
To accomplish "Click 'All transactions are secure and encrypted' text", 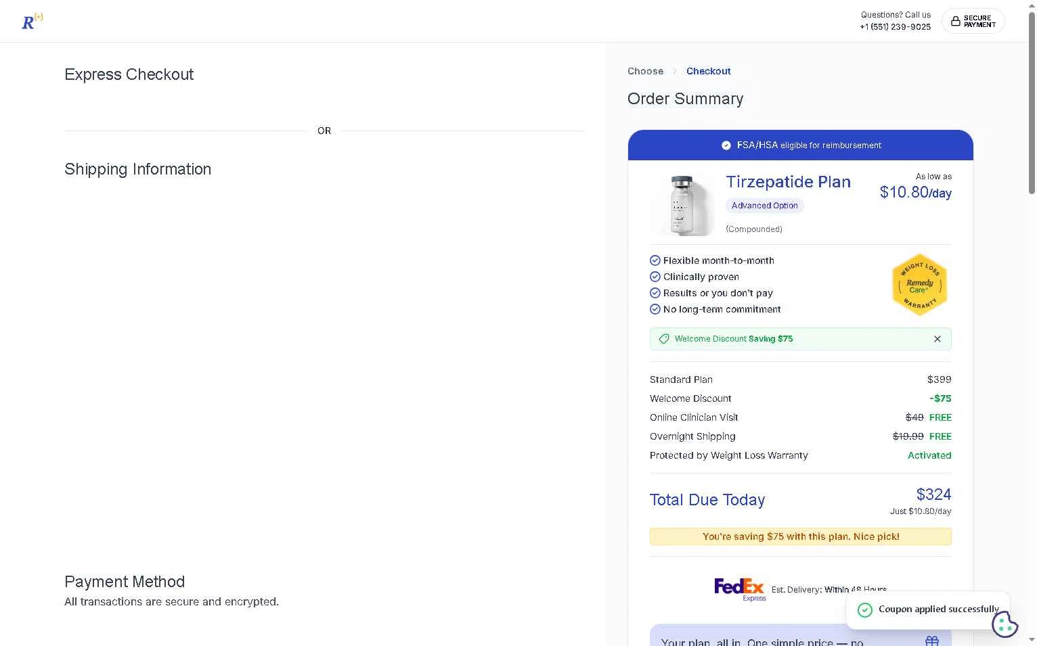I will pos(171,601).
